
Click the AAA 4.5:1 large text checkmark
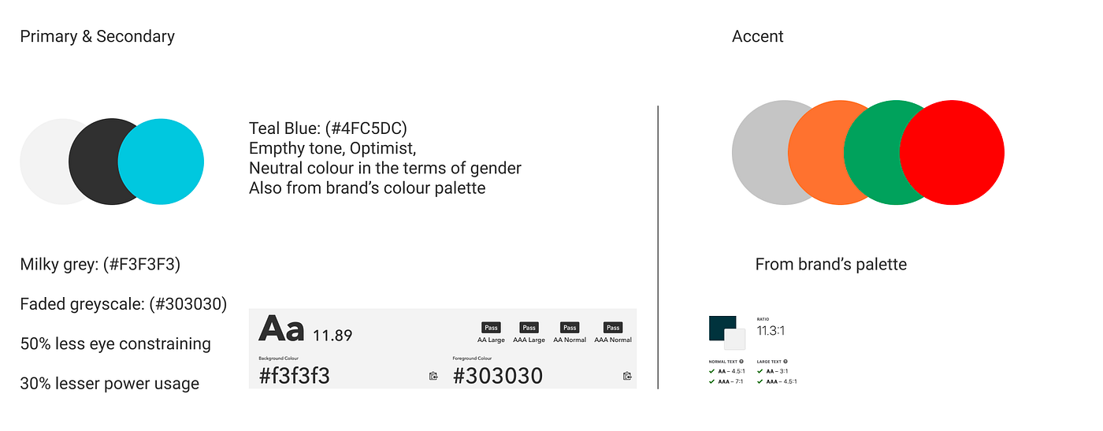pos(759,381)
